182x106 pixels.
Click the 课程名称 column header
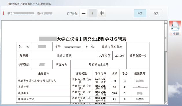[x=43, y=73]
